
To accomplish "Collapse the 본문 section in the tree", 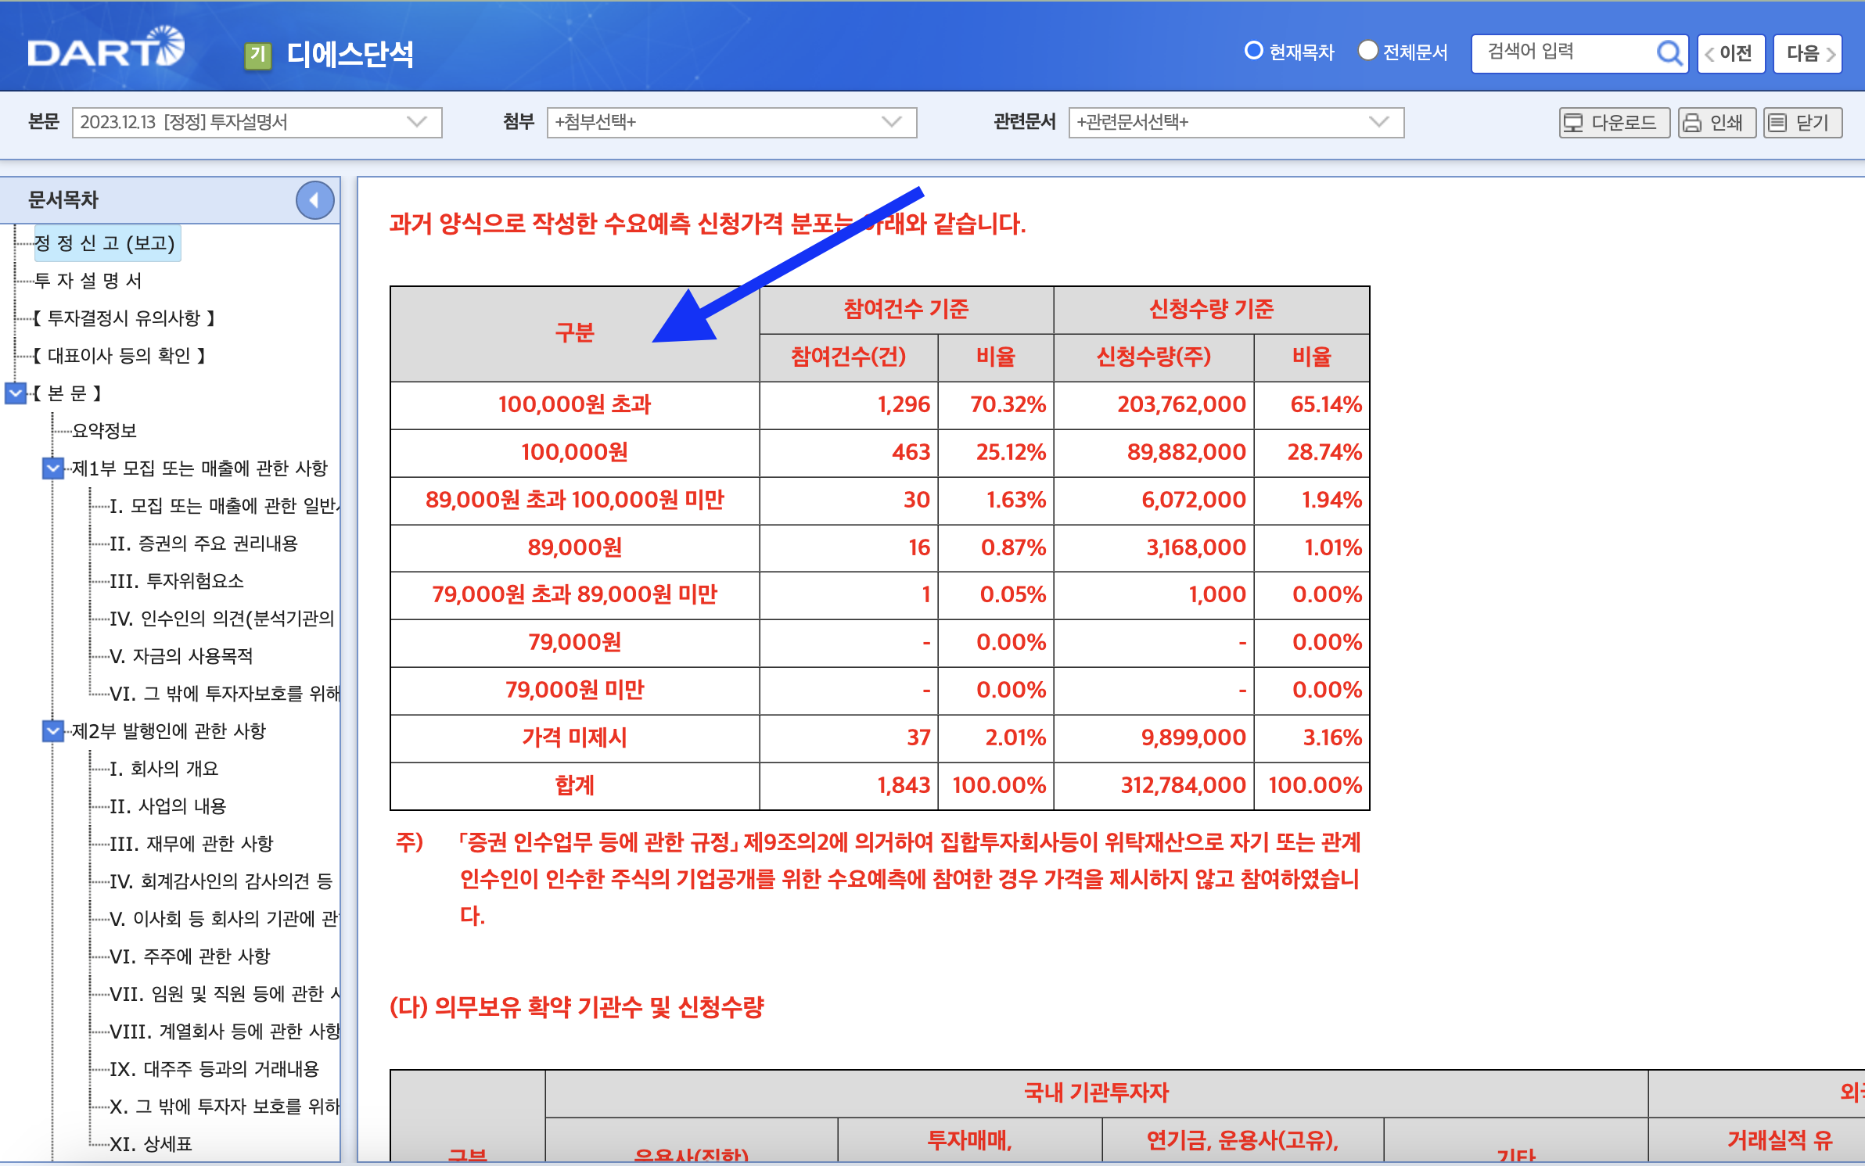I will pos(14,393).
